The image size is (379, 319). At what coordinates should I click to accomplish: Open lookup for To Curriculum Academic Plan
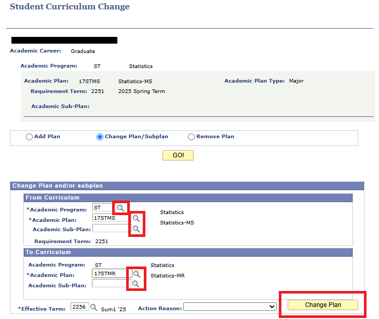pyautogui.click(x=137, y=274)
